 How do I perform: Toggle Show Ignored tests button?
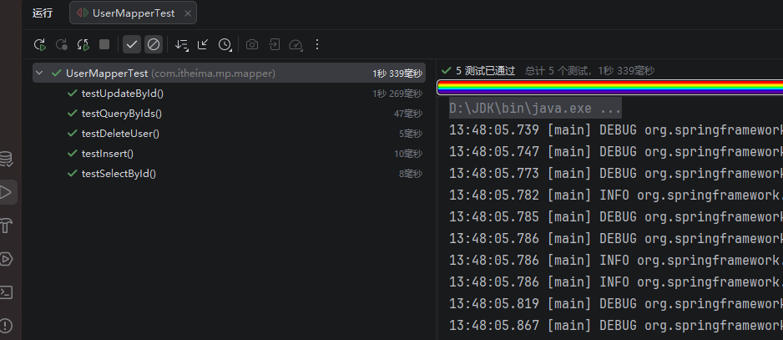coord(154,44)
